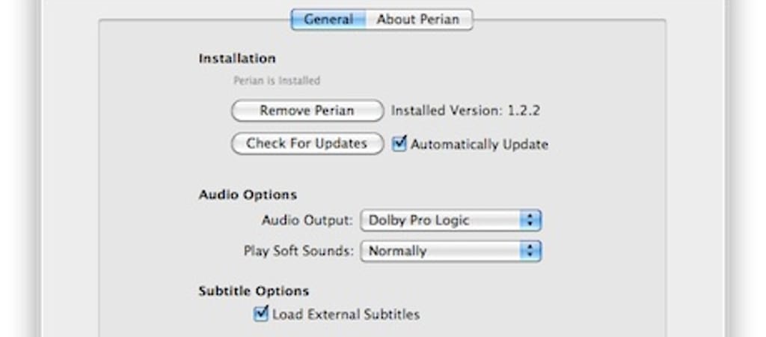Click the Audio Options section heading
Screen dimensions: 766x337
tap(248, 195)
